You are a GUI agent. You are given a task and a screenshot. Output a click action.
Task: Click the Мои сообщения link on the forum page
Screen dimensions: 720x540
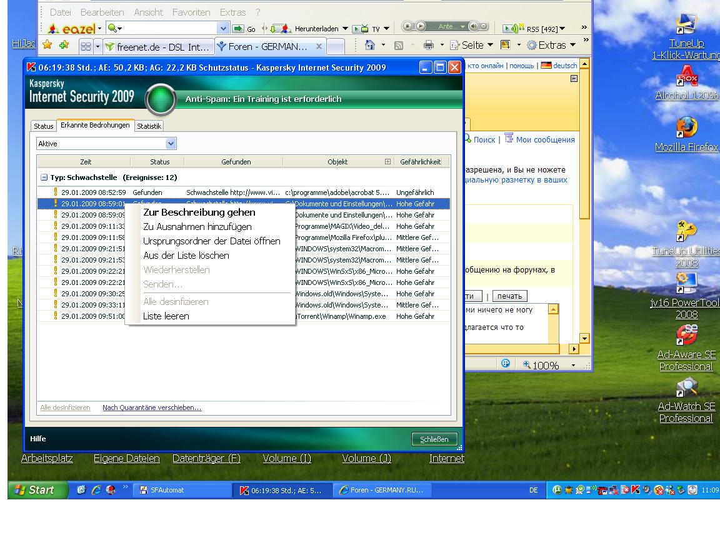point(546,139)
